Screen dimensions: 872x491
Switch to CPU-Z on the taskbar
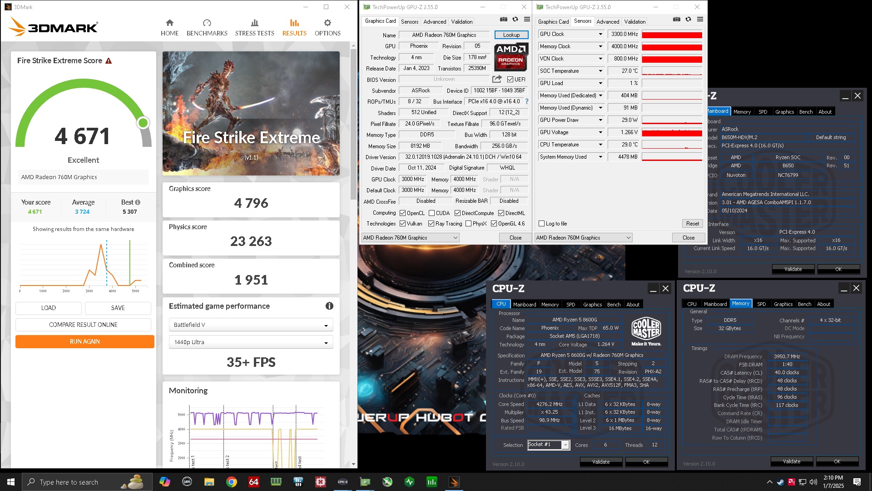tap(343, 482)
